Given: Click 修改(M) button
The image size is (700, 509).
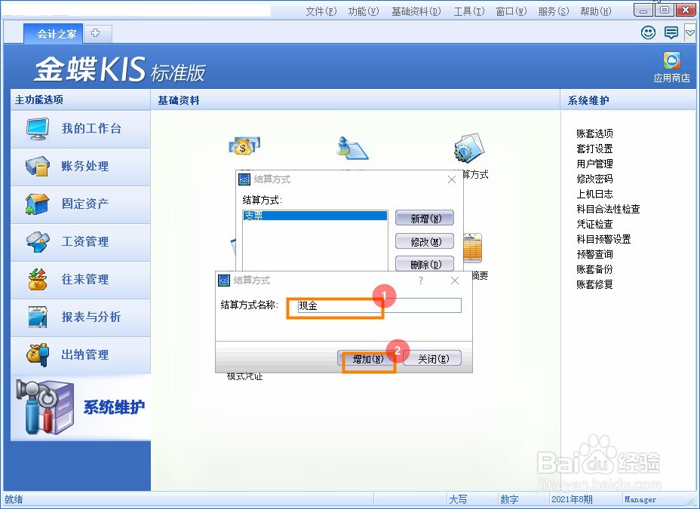Looking at the screenshot, I should [425, 242].
